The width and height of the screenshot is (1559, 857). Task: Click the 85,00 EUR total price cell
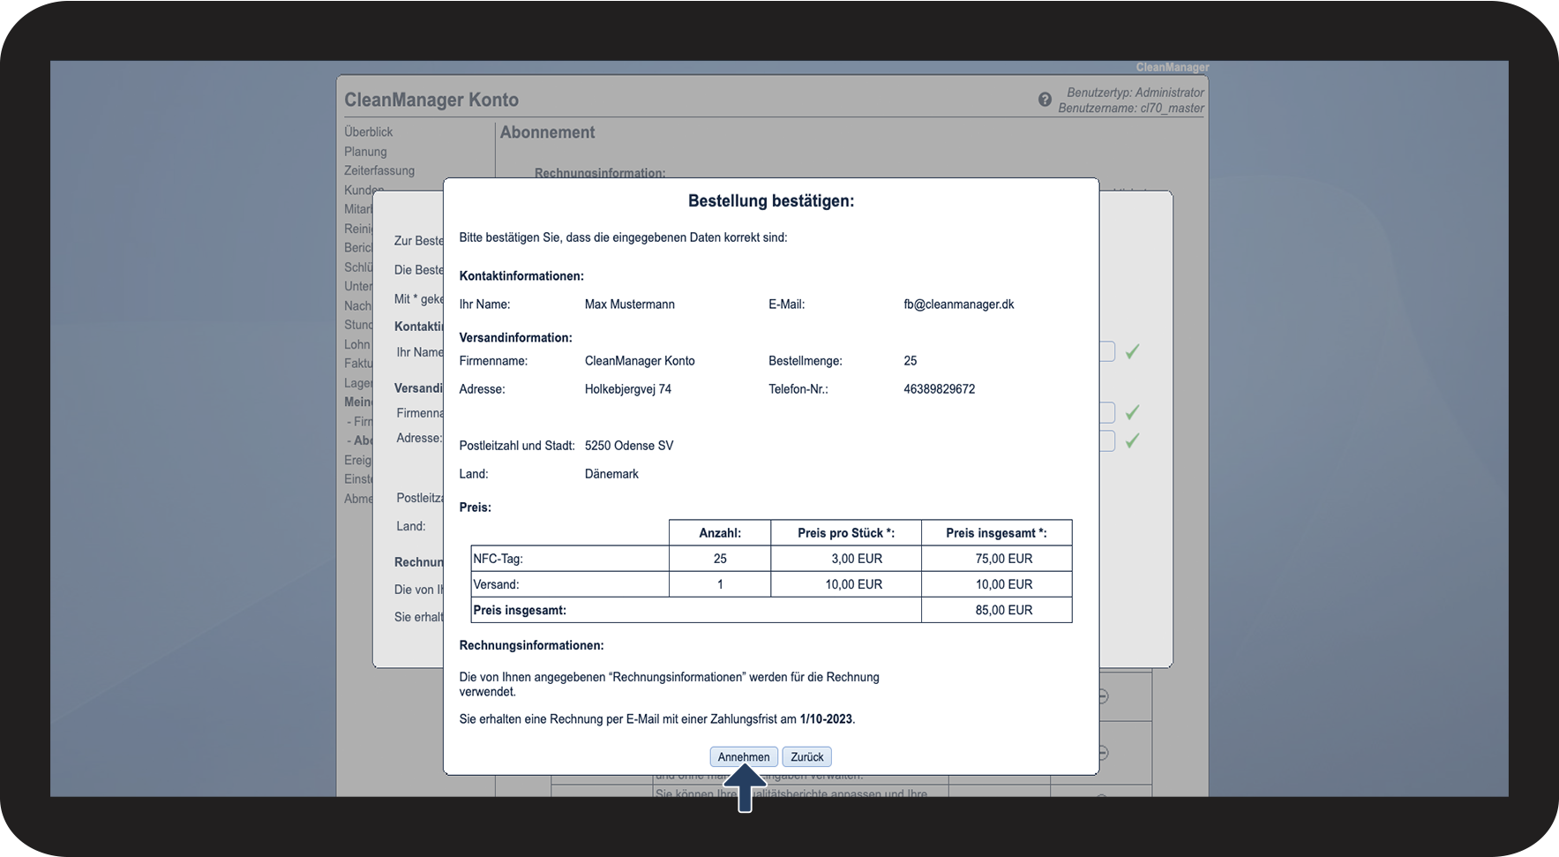(1003, 610)
